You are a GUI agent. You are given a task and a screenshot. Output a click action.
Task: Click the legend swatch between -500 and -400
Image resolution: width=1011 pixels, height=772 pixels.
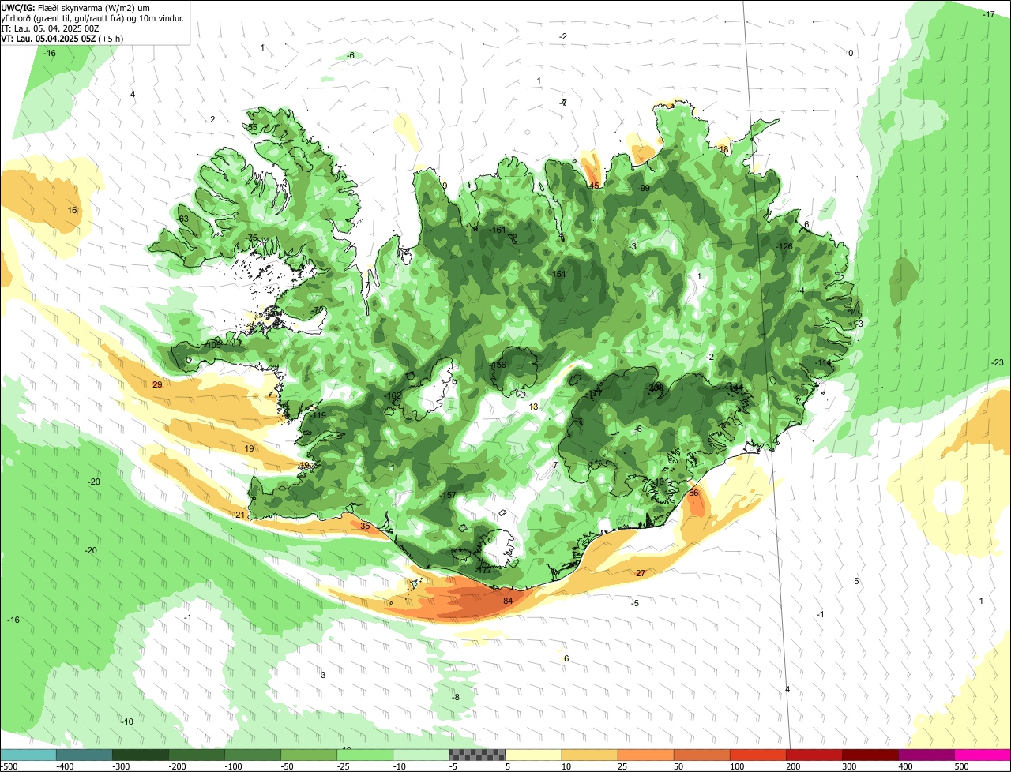28,755
